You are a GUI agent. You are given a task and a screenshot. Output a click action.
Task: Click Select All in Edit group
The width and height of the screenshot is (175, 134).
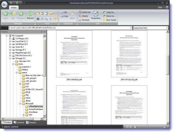click(85, 12)
